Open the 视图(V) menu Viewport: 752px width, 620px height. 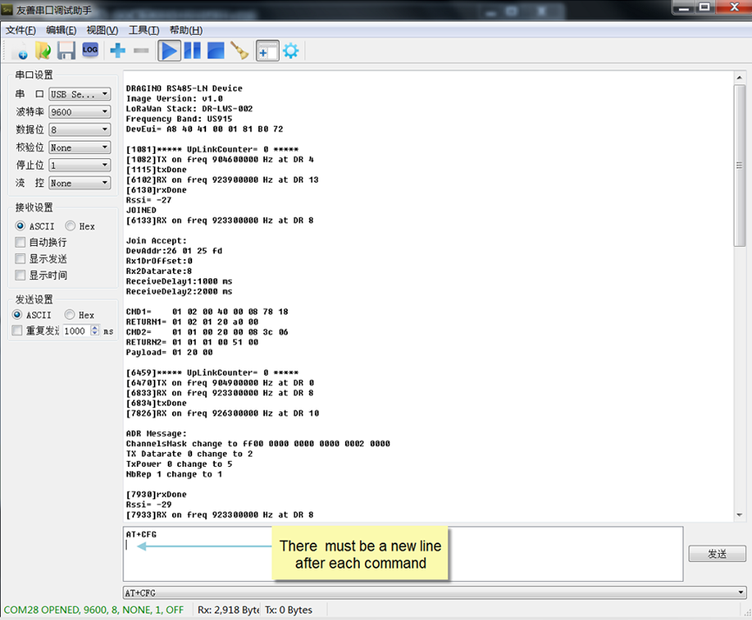[x=103, y=30]
